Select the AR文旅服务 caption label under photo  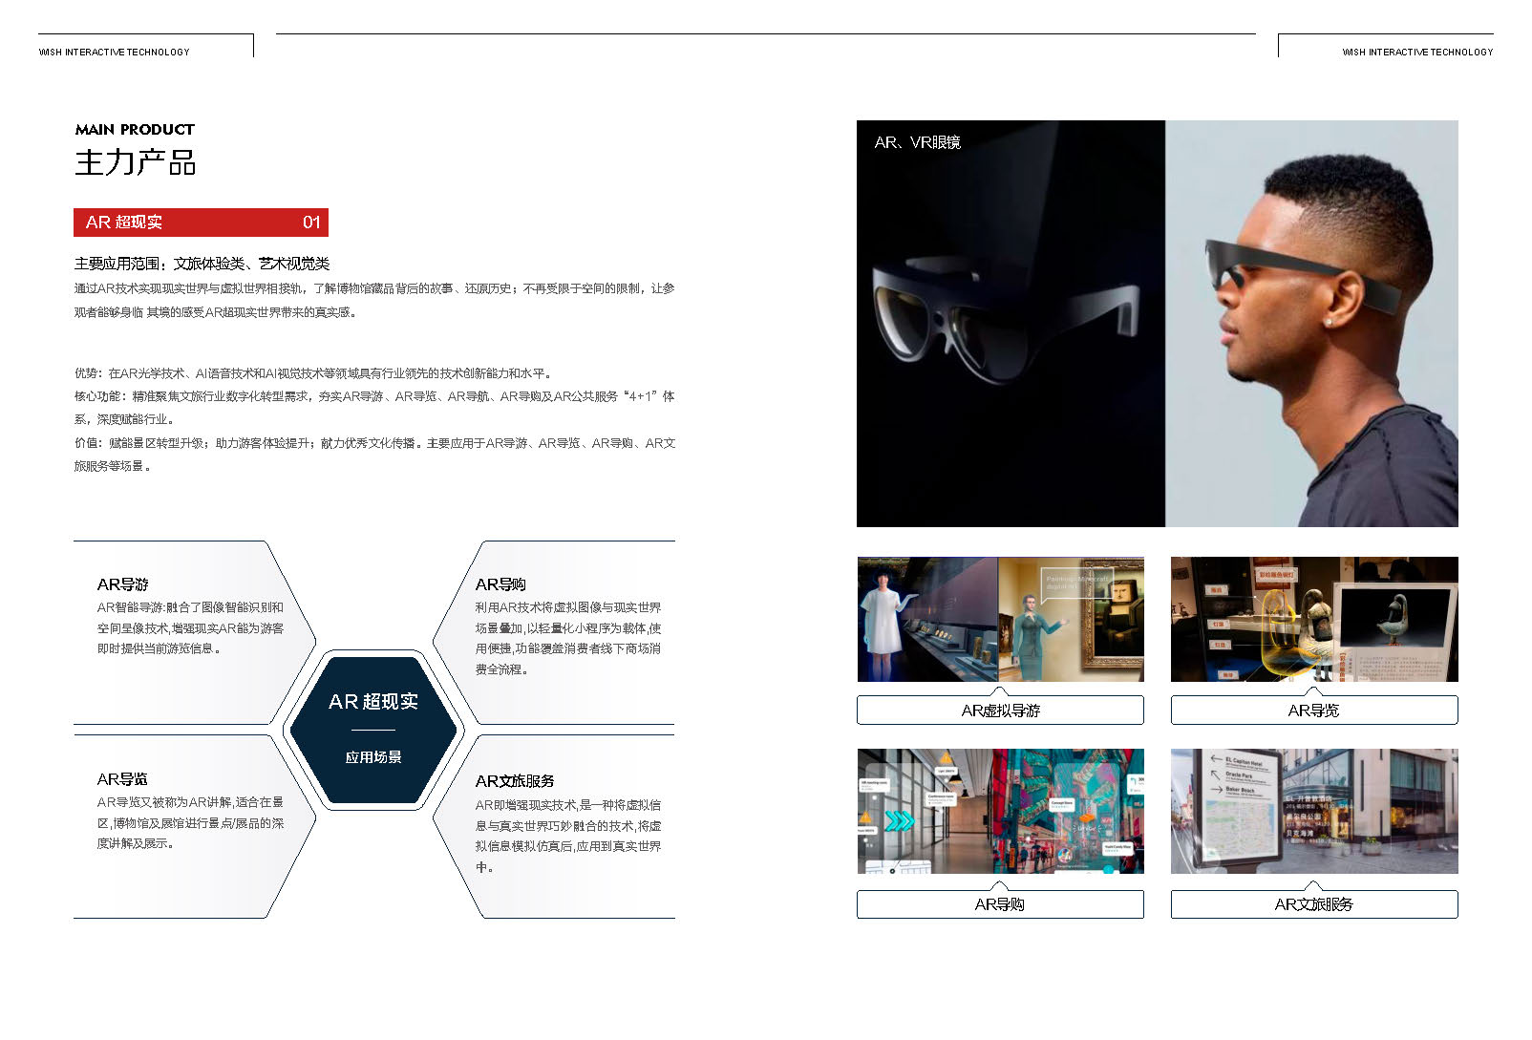click(1313, 904)
